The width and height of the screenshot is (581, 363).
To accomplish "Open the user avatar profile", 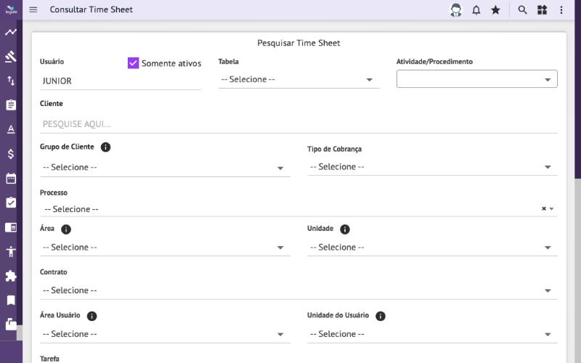I will click(456, 10).
